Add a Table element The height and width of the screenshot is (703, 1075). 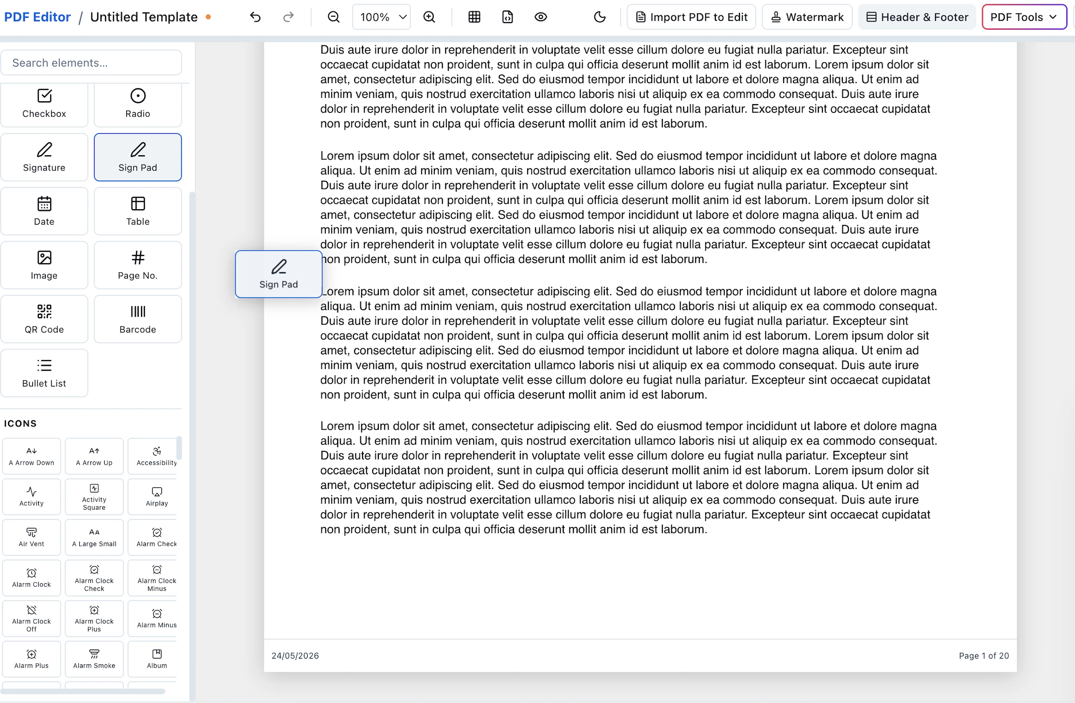138,211
